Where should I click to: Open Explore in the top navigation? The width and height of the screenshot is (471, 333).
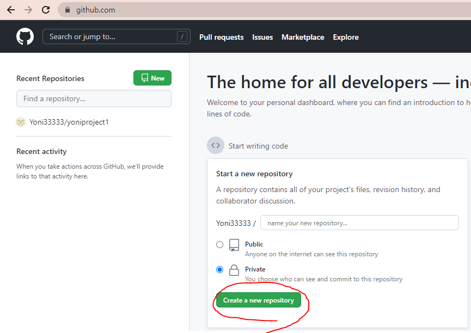point(346,37)
